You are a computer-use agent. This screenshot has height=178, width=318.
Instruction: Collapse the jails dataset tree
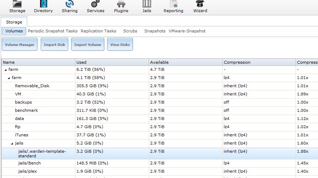[12, 143]
